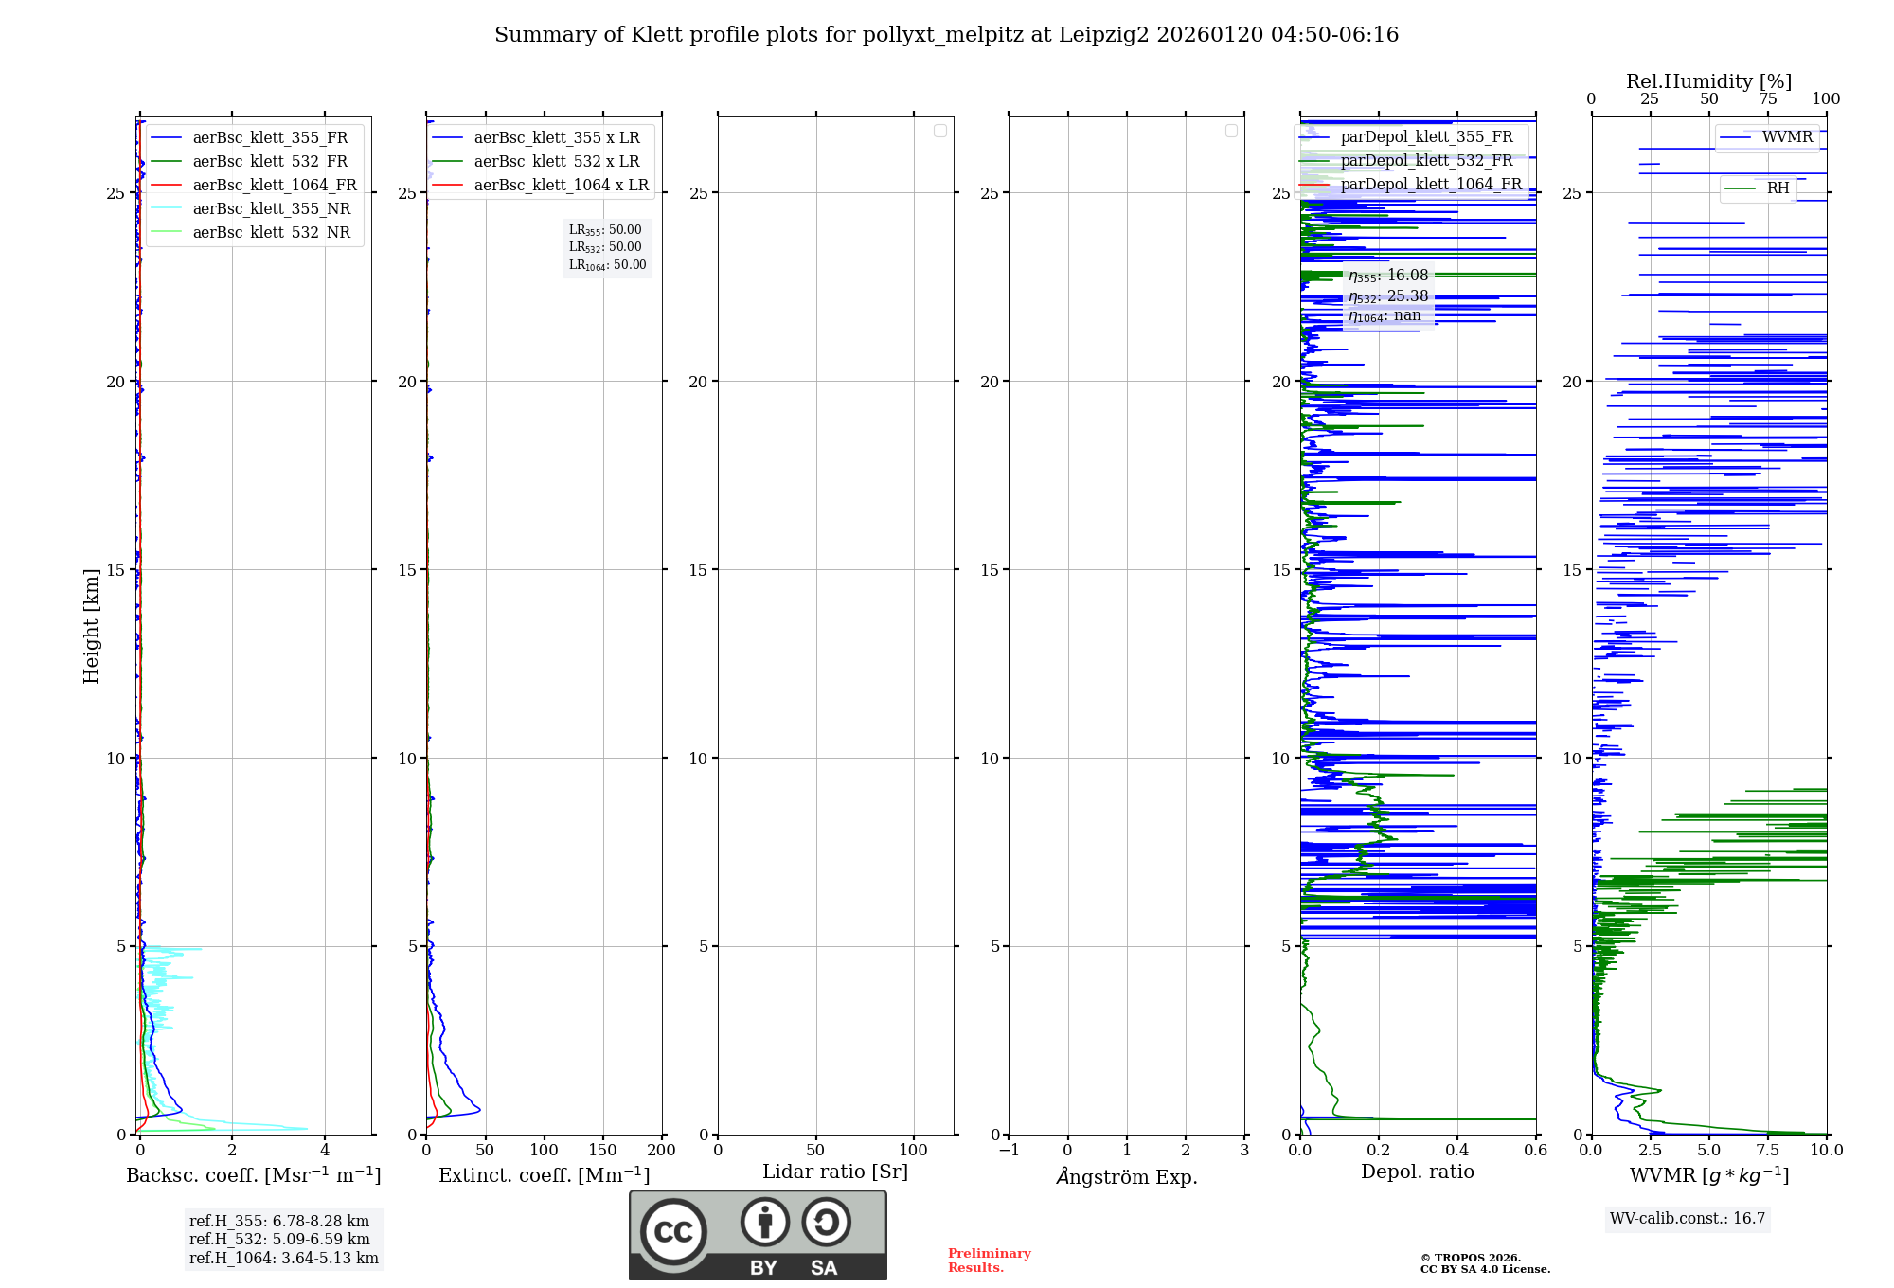Click the SA share-alike circular arrow icon
This screenshot has width=1894, height=1288.
(x=826, y=1222)
